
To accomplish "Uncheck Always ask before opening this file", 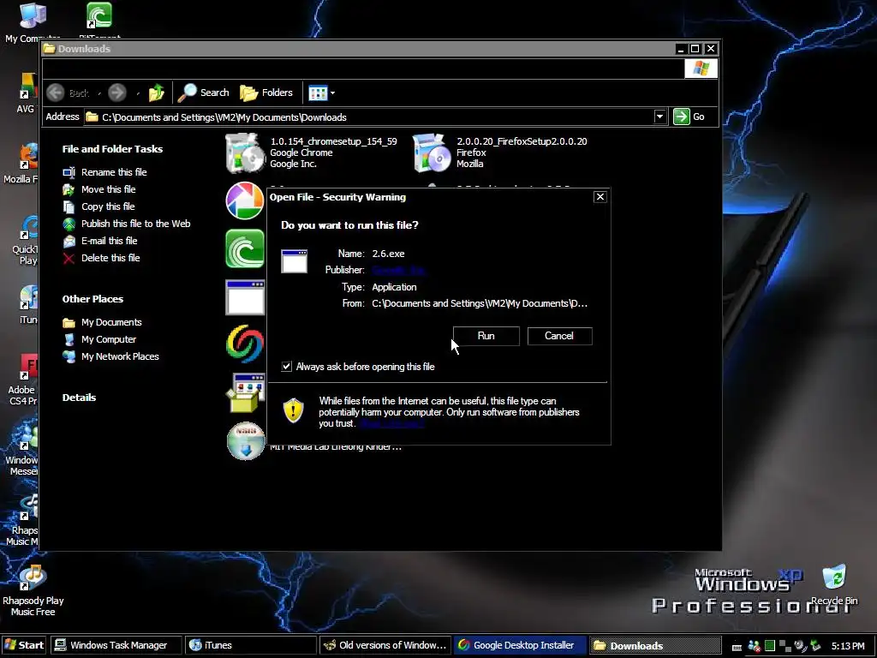I will tap(286, 367).
